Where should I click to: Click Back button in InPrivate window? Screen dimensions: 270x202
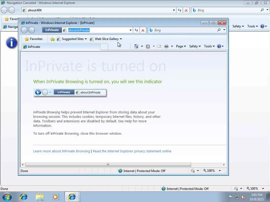point(24,30)
